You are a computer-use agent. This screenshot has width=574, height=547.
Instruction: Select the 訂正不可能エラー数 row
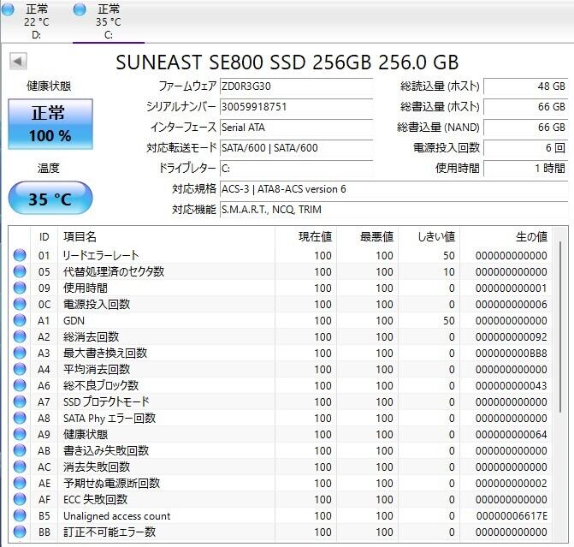(281, 532)
